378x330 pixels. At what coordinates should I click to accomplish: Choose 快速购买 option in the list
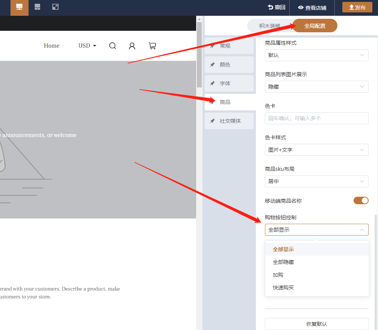tap(283, 288)
